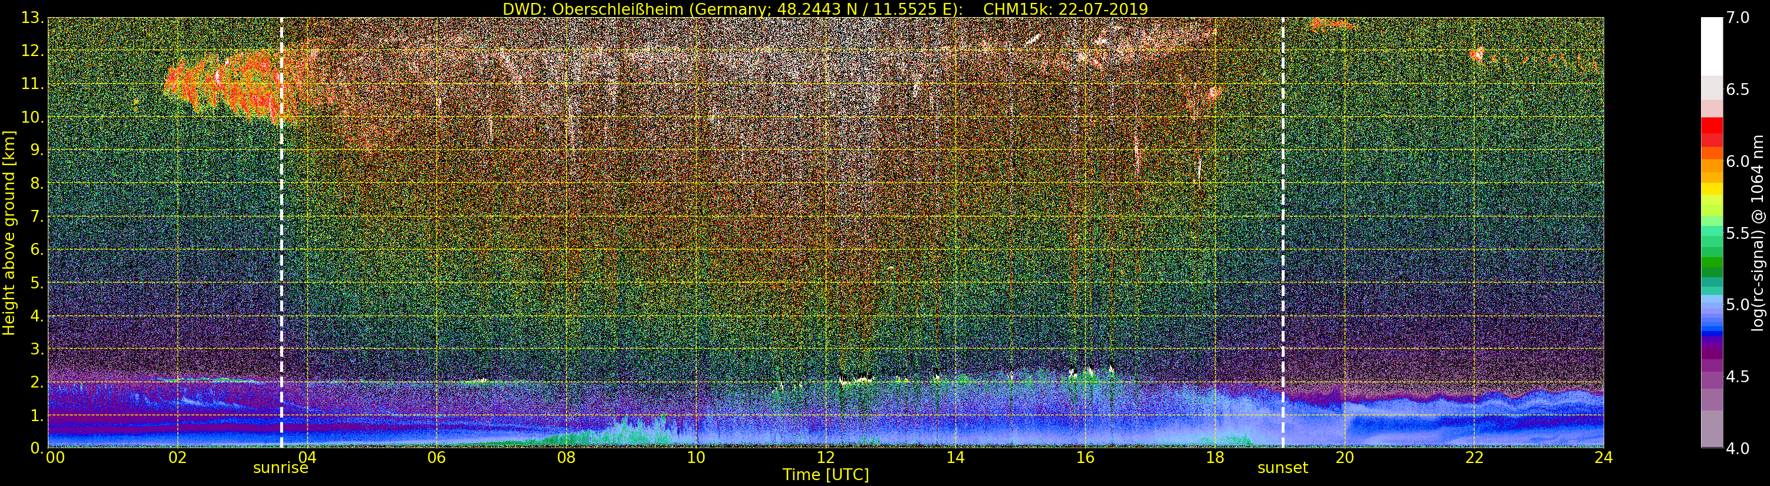Click the yellow segment of the colorbar
The width and height of the screenshot is (1770, 486).
point(1712,188)
